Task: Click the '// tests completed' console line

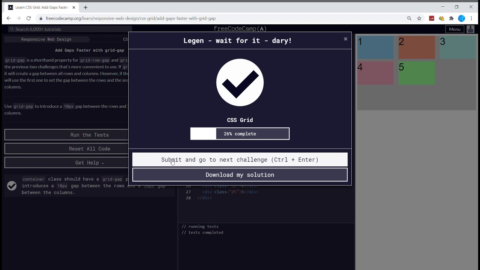Action: [x=202, y=232]
